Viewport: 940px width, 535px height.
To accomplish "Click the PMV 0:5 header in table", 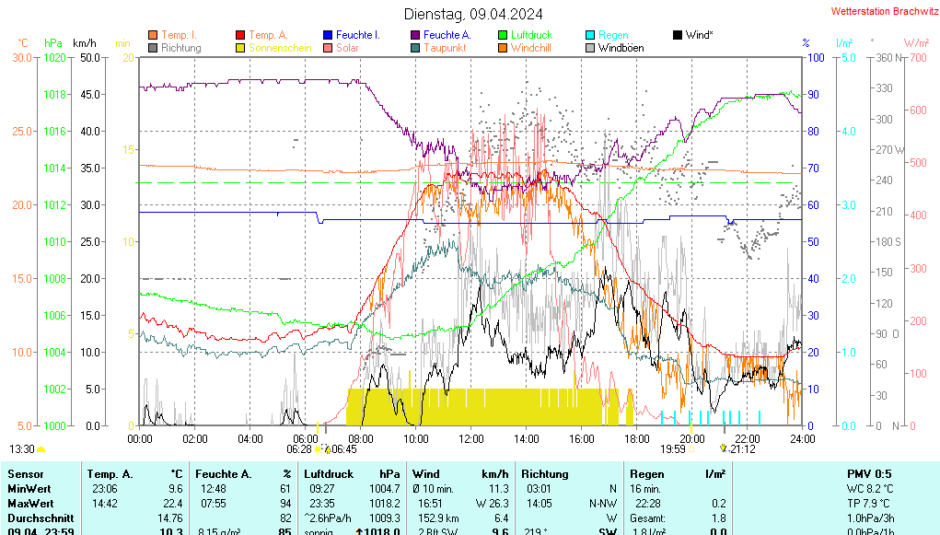I will 869,473.
